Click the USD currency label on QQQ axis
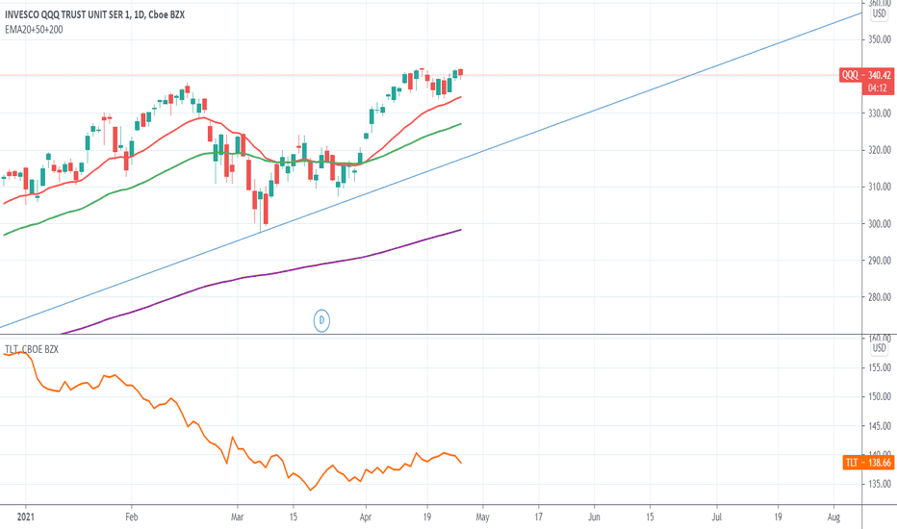The height and width of the screenshot is (529, 897). (x=879, y=13)
